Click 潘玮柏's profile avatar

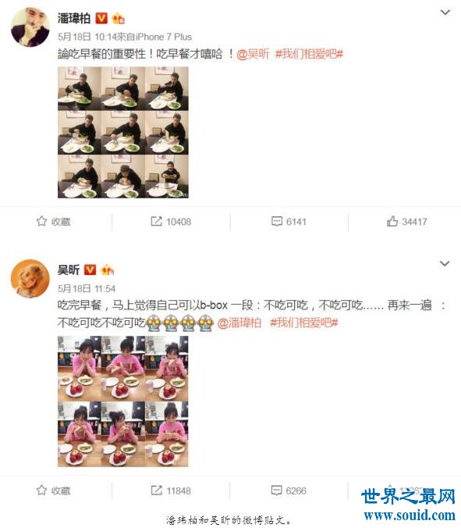tap(30, 27)
